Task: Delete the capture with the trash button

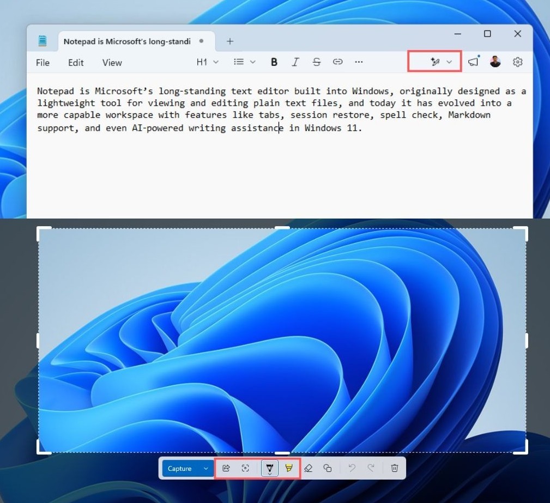Action: 394,468
